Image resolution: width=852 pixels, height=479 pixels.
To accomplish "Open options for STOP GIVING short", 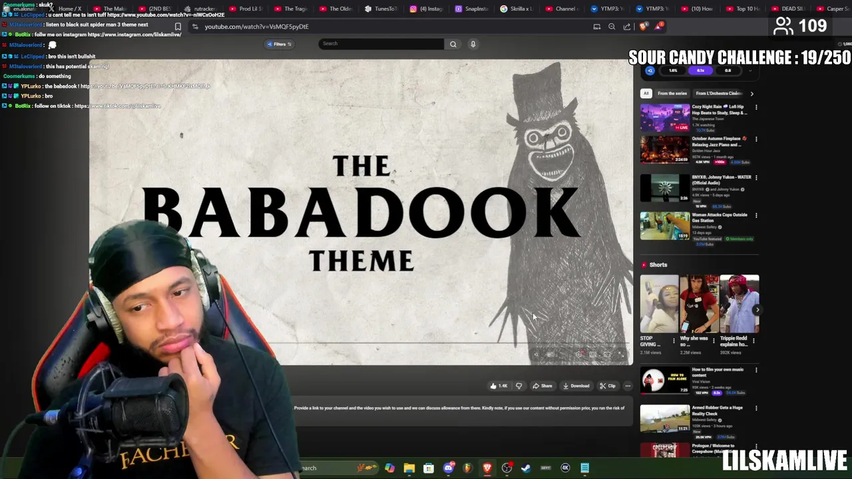I will 674,341.
